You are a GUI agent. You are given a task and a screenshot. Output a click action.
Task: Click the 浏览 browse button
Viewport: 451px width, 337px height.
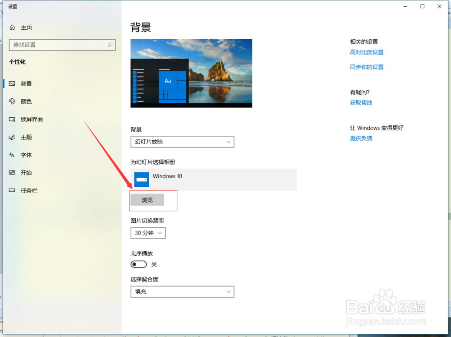pyautogui.click(x=147, y=200)
